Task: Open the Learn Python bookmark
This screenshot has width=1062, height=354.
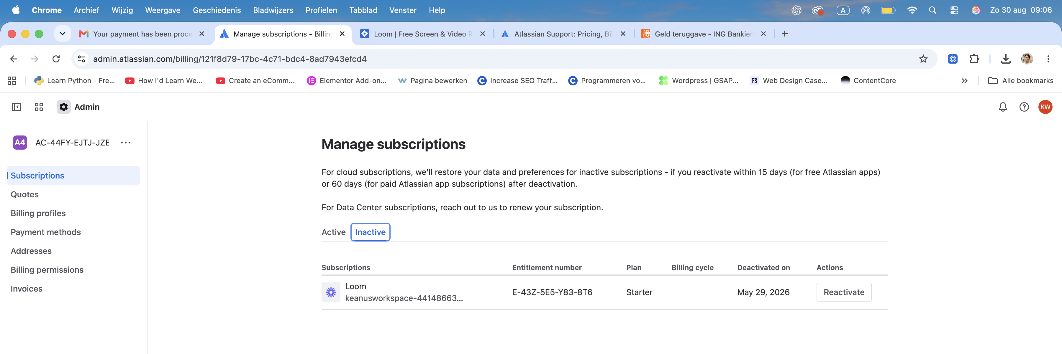Action: click(75, 81)
